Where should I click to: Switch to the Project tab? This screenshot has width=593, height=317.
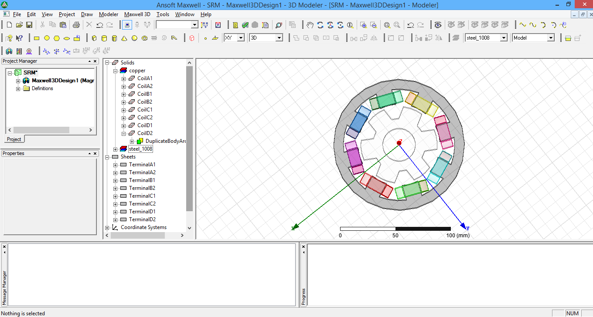click(x=14, y=139)
